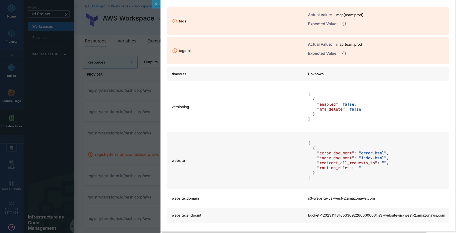Click the warning icon beside tags_all
This screenshot has height=233, width=456.
pos(175,51)
